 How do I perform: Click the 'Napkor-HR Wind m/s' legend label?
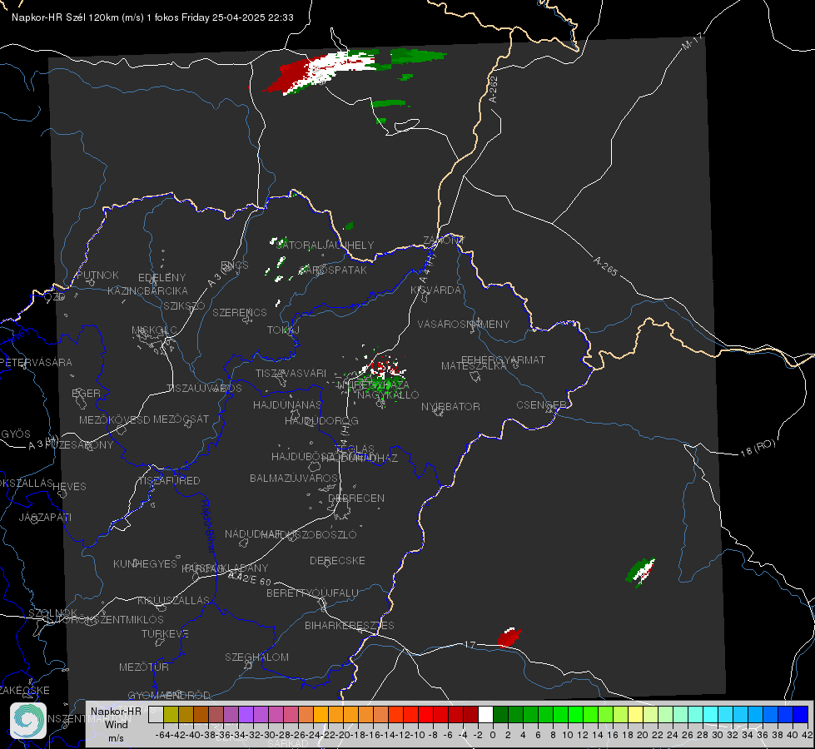coord(116,724)
